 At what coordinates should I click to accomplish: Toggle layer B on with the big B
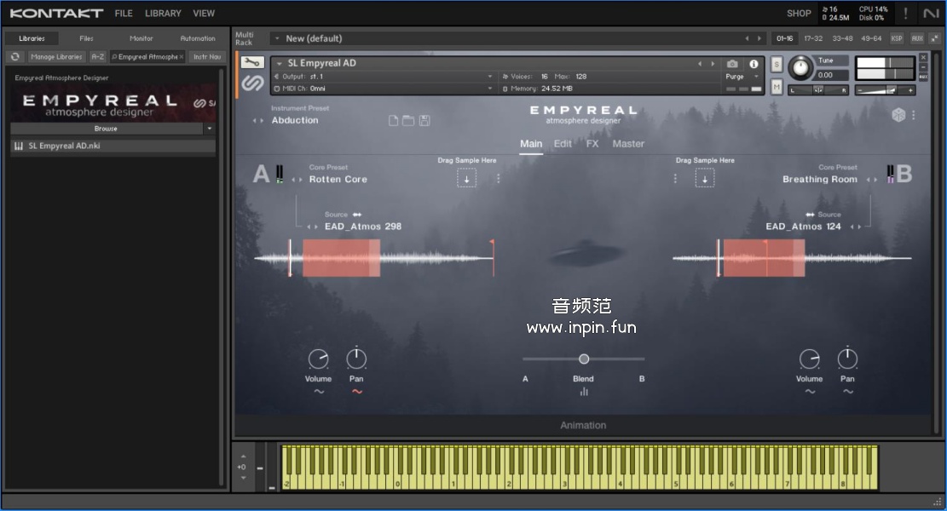pyautogui.click(x=904, y=174)
